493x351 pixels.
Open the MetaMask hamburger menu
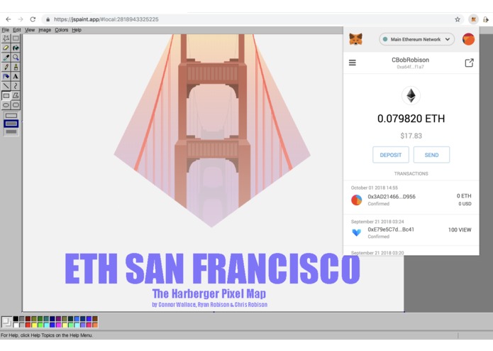[x=353, y=63]
